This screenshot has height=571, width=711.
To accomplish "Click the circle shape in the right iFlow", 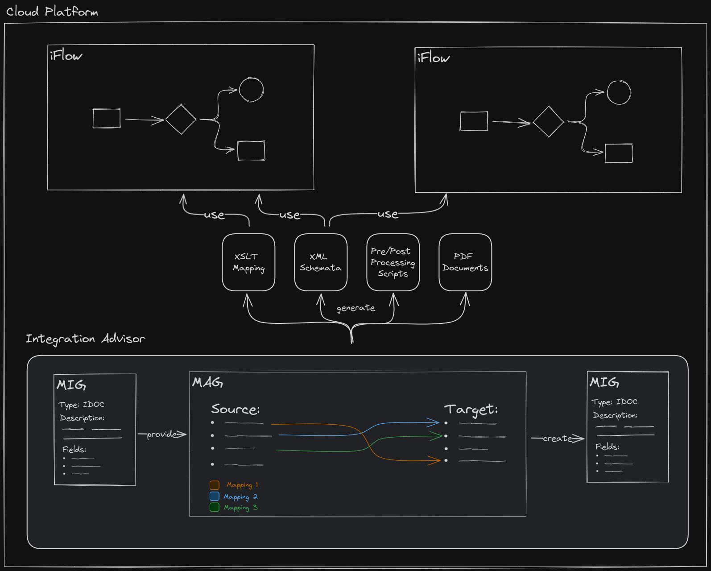I will tap(619, 93).
